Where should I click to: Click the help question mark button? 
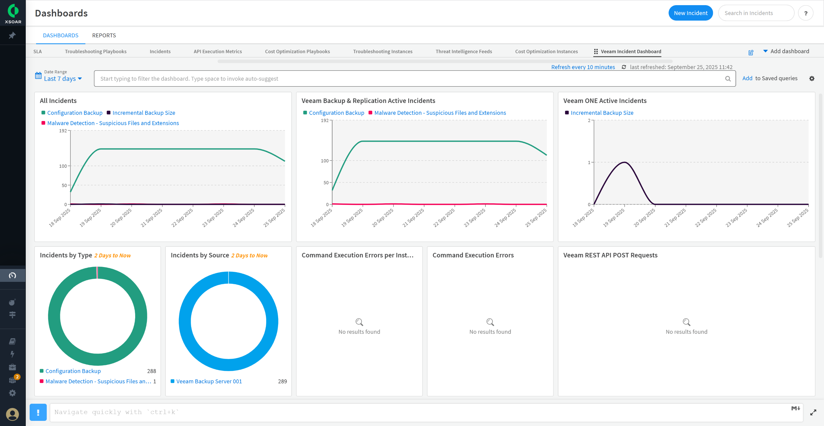tap(806, 13)
